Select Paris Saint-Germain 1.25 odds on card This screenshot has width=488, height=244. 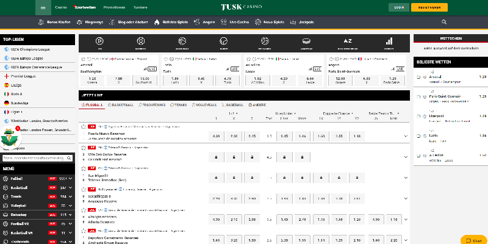[393, 81]
